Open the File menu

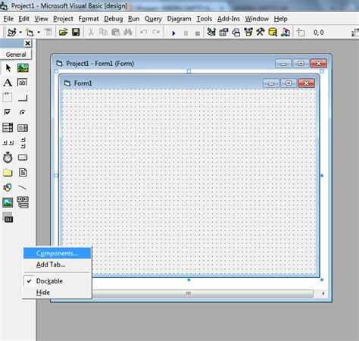[8, 19]
